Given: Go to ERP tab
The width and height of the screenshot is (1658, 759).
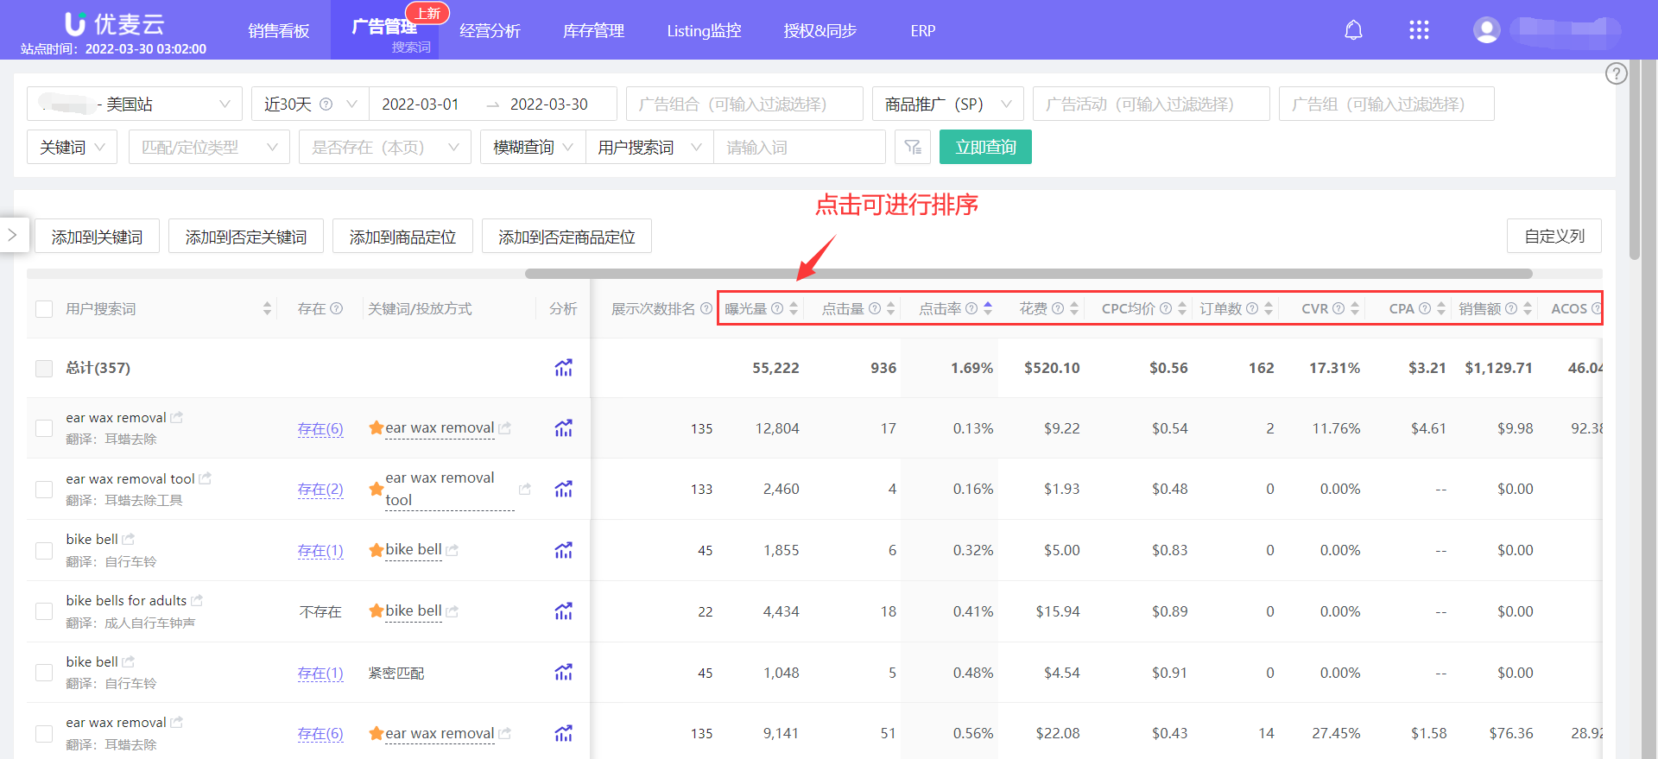Looking at the screenshot, I should point(923,31).
